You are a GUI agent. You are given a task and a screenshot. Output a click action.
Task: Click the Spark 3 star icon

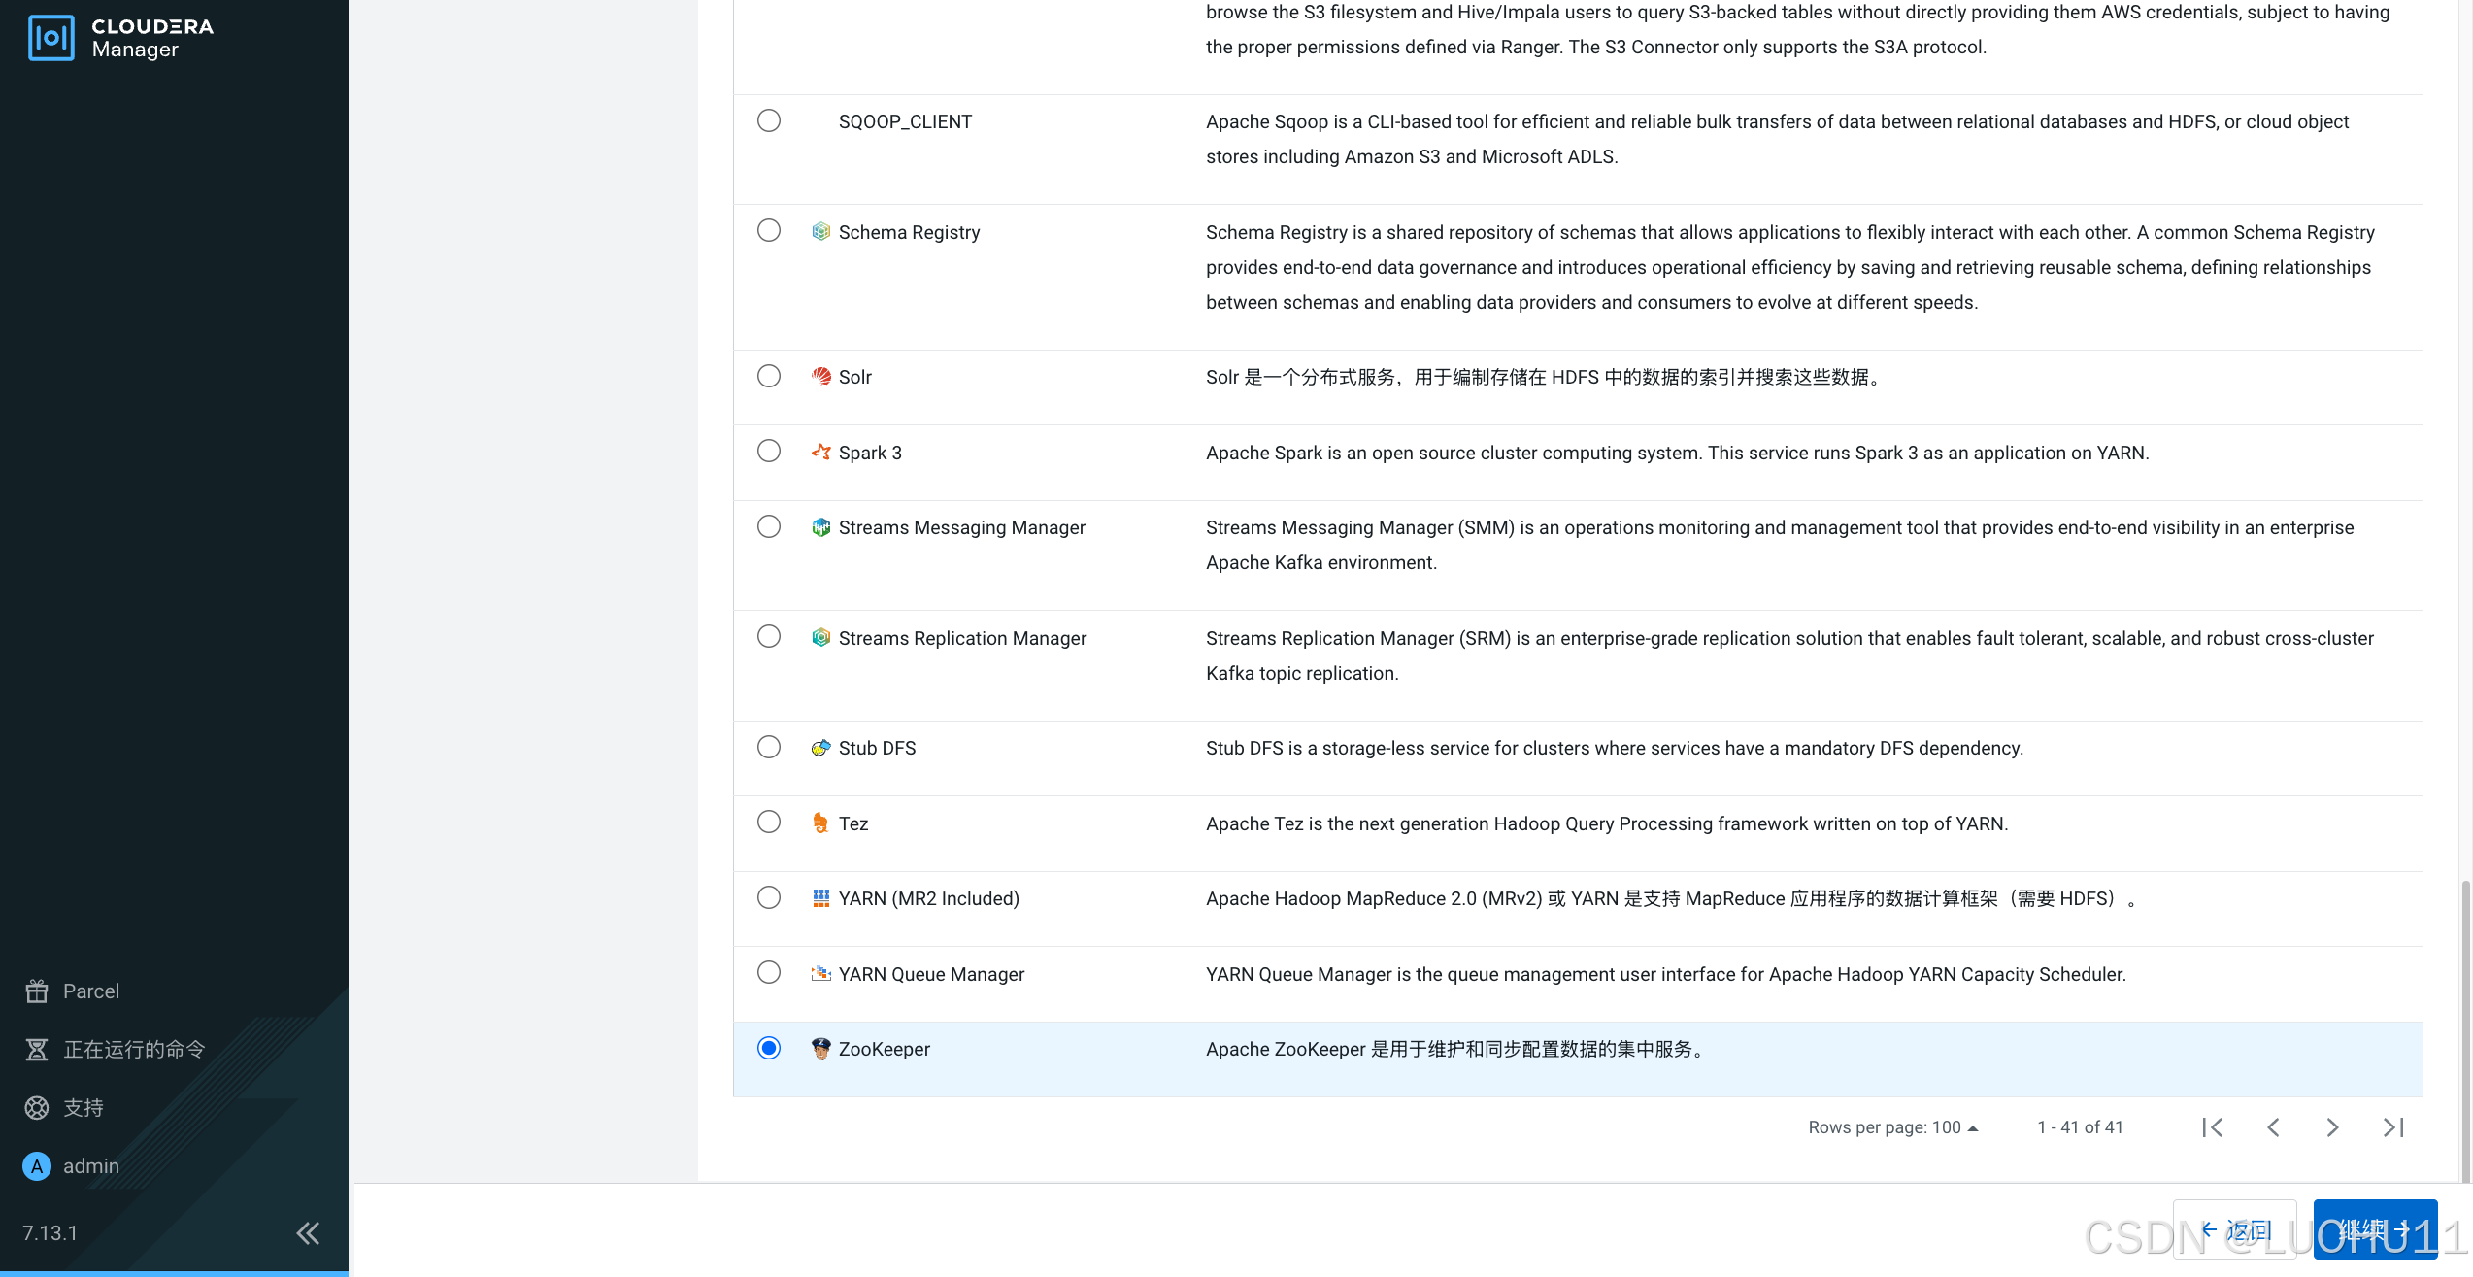820,452
